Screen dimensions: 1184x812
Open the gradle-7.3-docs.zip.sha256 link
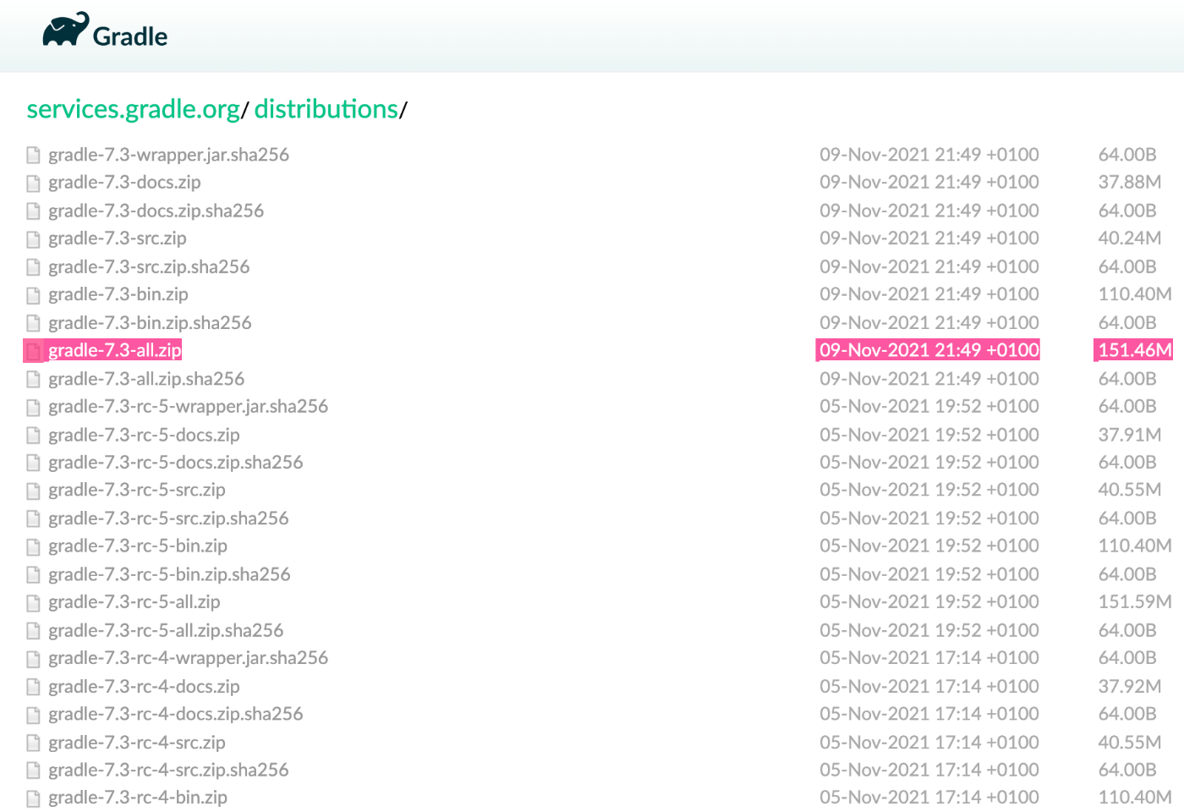pos(156,211)
